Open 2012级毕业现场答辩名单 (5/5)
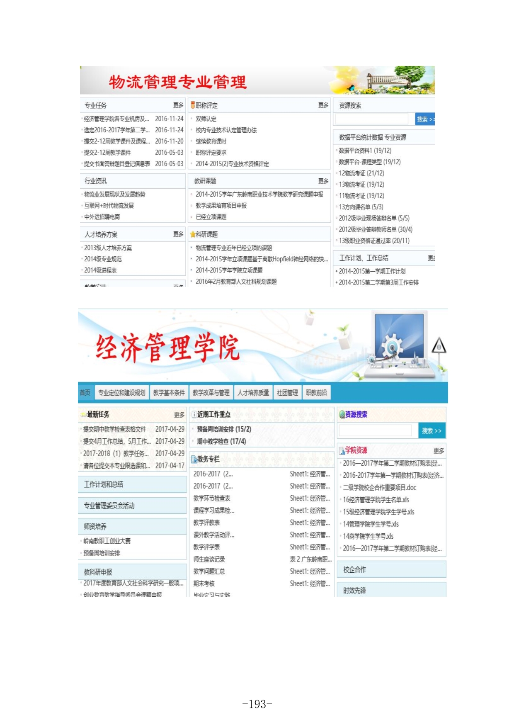This screenshot has height=727, width=514. click(374, 218)
